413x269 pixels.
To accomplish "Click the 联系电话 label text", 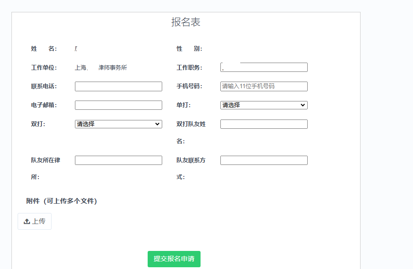I will coord(44,86).
